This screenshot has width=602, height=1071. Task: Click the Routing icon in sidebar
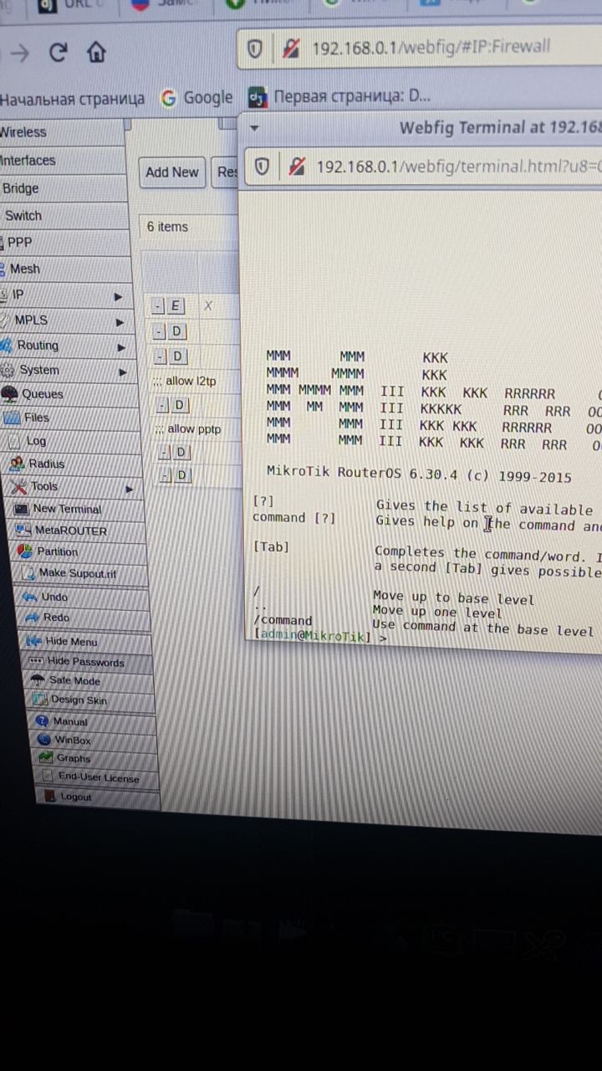click(x=8, y=345)
